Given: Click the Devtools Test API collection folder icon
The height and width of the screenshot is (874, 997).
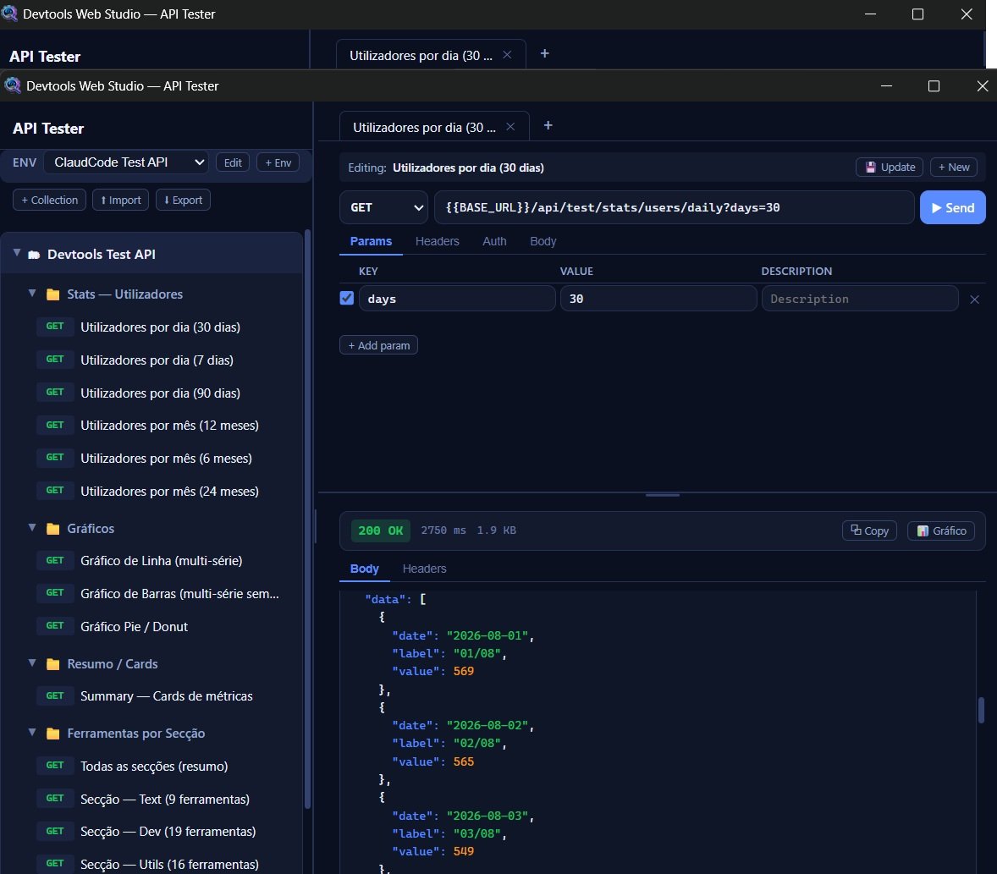Looking at the screenshot, I should [x=34, y=255].
